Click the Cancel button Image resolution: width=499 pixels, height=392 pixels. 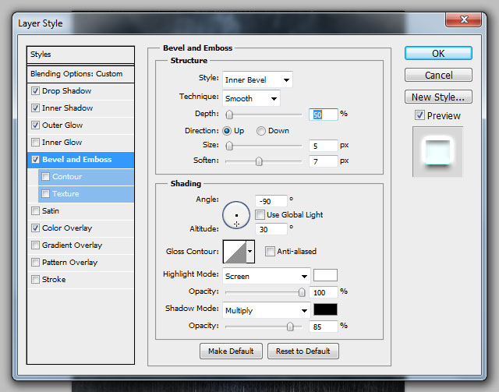tap(438, 75)
